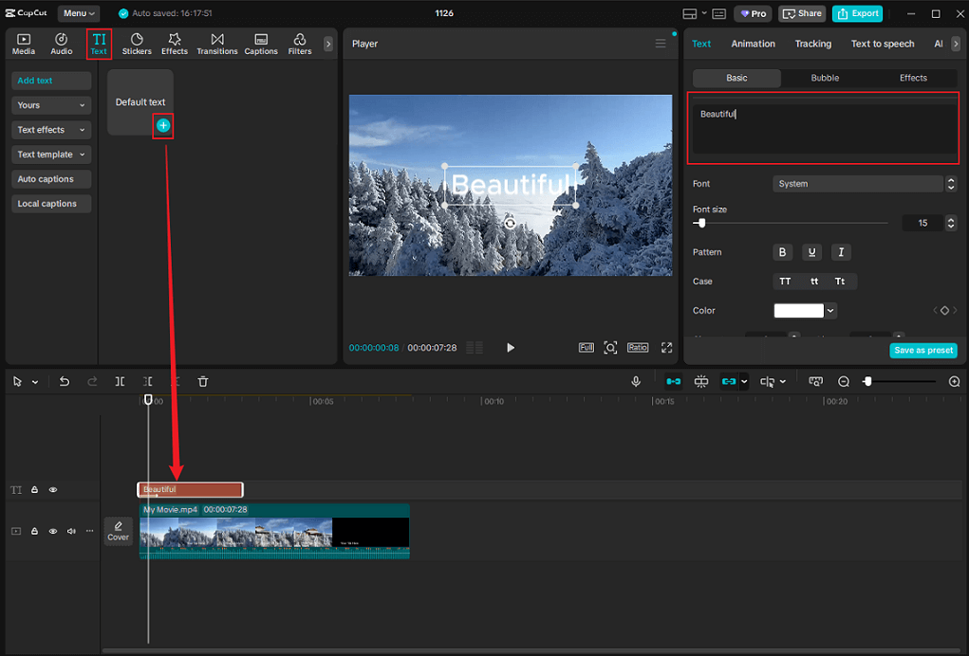
Task: Switch to the Bubble tab
Action: [825, 78]
